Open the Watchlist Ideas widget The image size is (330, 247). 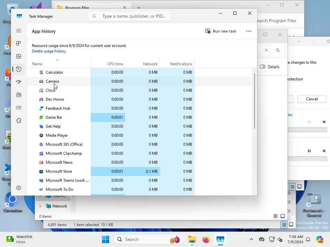[x=19, y=239]
